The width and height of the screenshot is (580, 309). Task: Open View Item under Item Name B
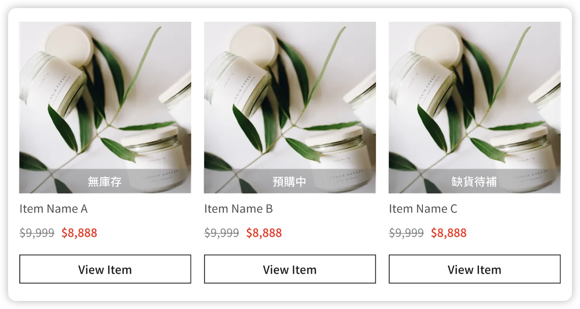click(290, 269)
